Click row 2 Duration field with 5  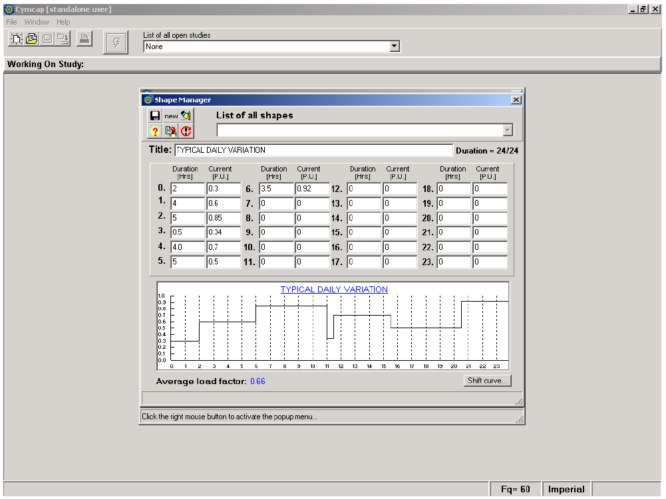click(x=188, y=218)
